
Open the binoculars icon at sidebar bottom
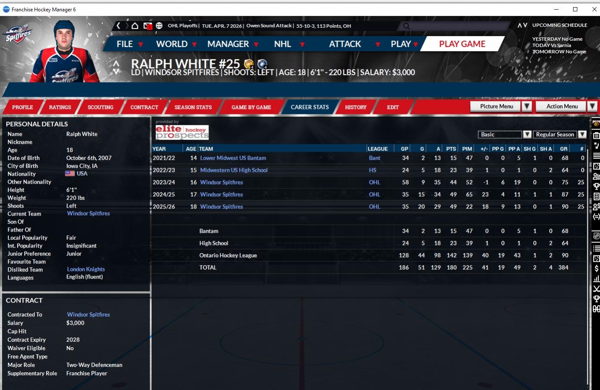pos(596,309)
